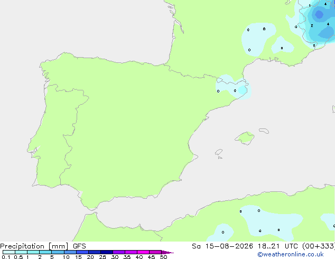Click the 30–35 mm purple legend swatch
The width and height of the screenshot is (335, 259).
click(x=119, y=252)
